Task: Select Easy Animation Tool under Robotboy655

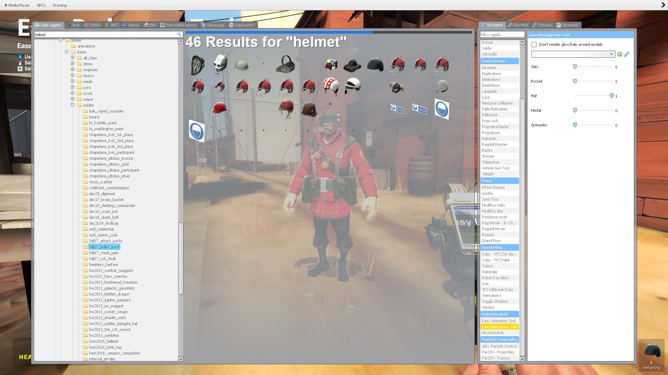Action: click(499, 320)
